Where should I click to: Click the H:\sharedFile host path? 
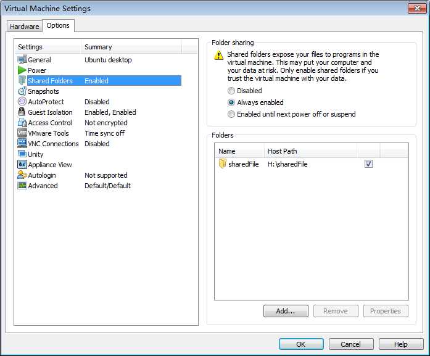[x=287, y=164]
